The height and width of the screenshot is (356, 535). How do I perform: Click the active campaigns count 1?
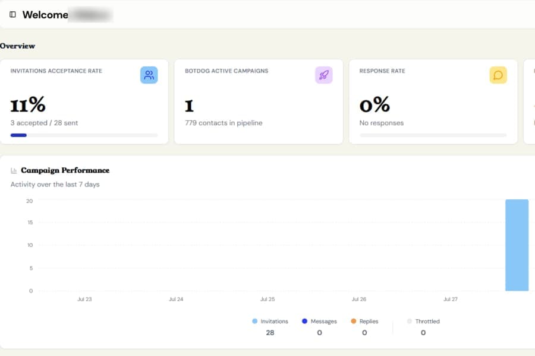click(189, 106)
